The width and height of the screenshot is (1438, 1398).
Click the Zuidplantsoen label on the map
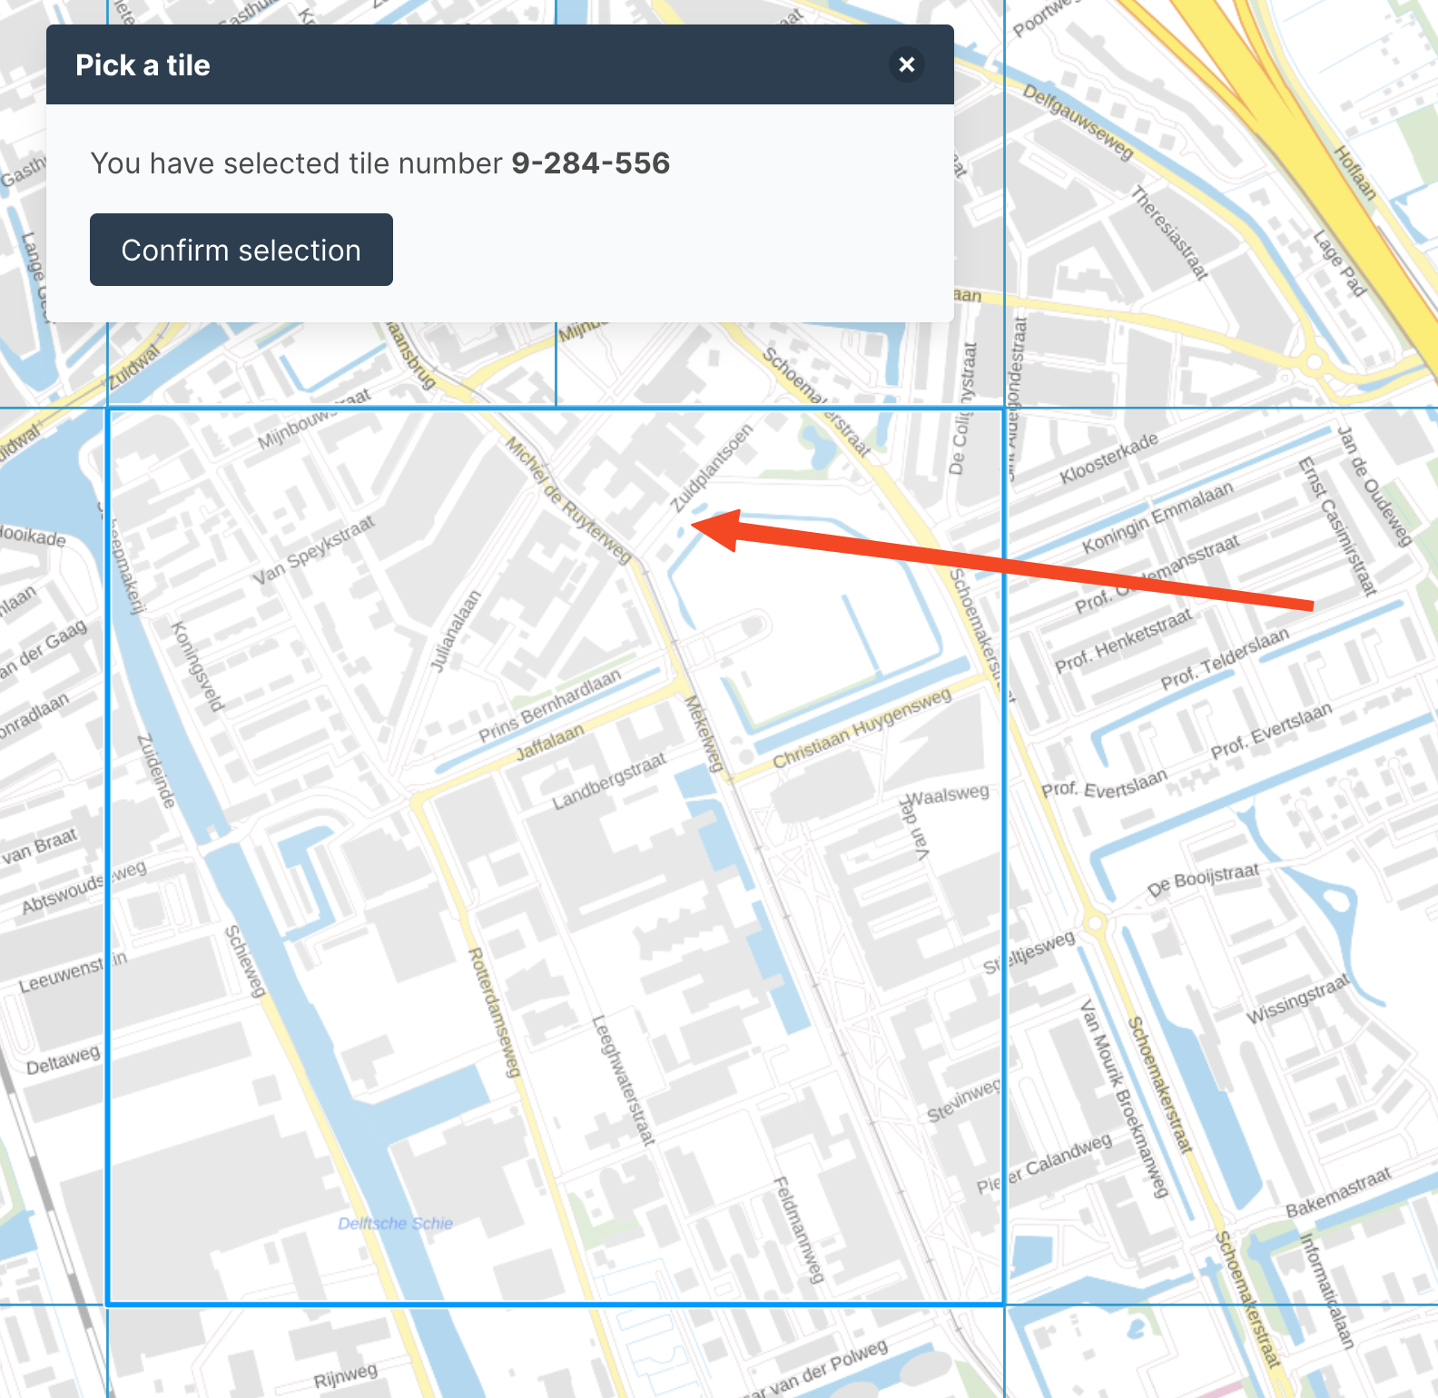712,468
